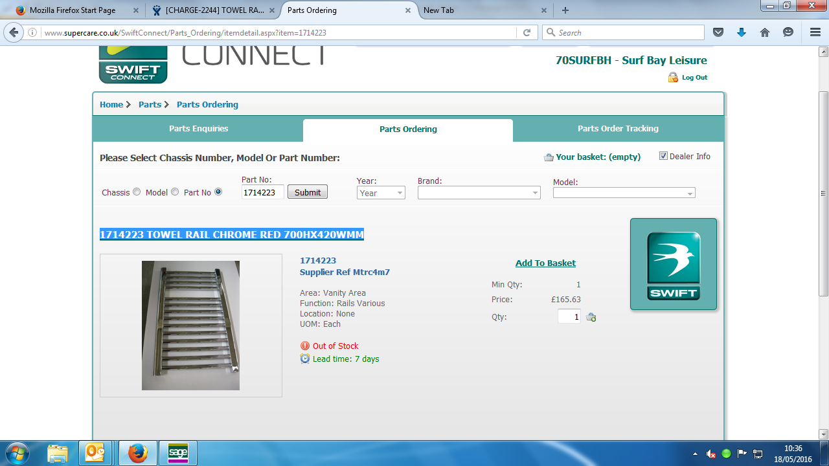Click the Add To Basket link
Image resolution: width=829 pixels, height=466 pixels.
(545, 263)
